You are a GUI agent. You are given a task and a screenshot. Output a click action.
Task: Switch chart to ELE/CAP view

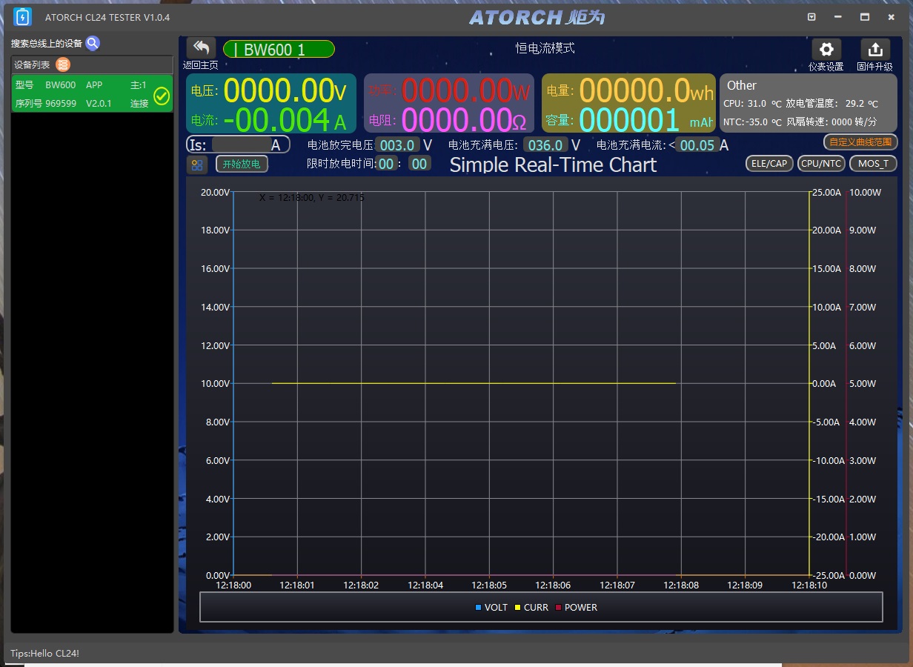769,164
